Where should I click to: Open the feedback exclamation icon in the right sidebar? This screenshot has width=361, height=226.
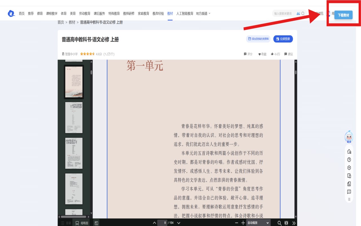[x=349, y=192]
